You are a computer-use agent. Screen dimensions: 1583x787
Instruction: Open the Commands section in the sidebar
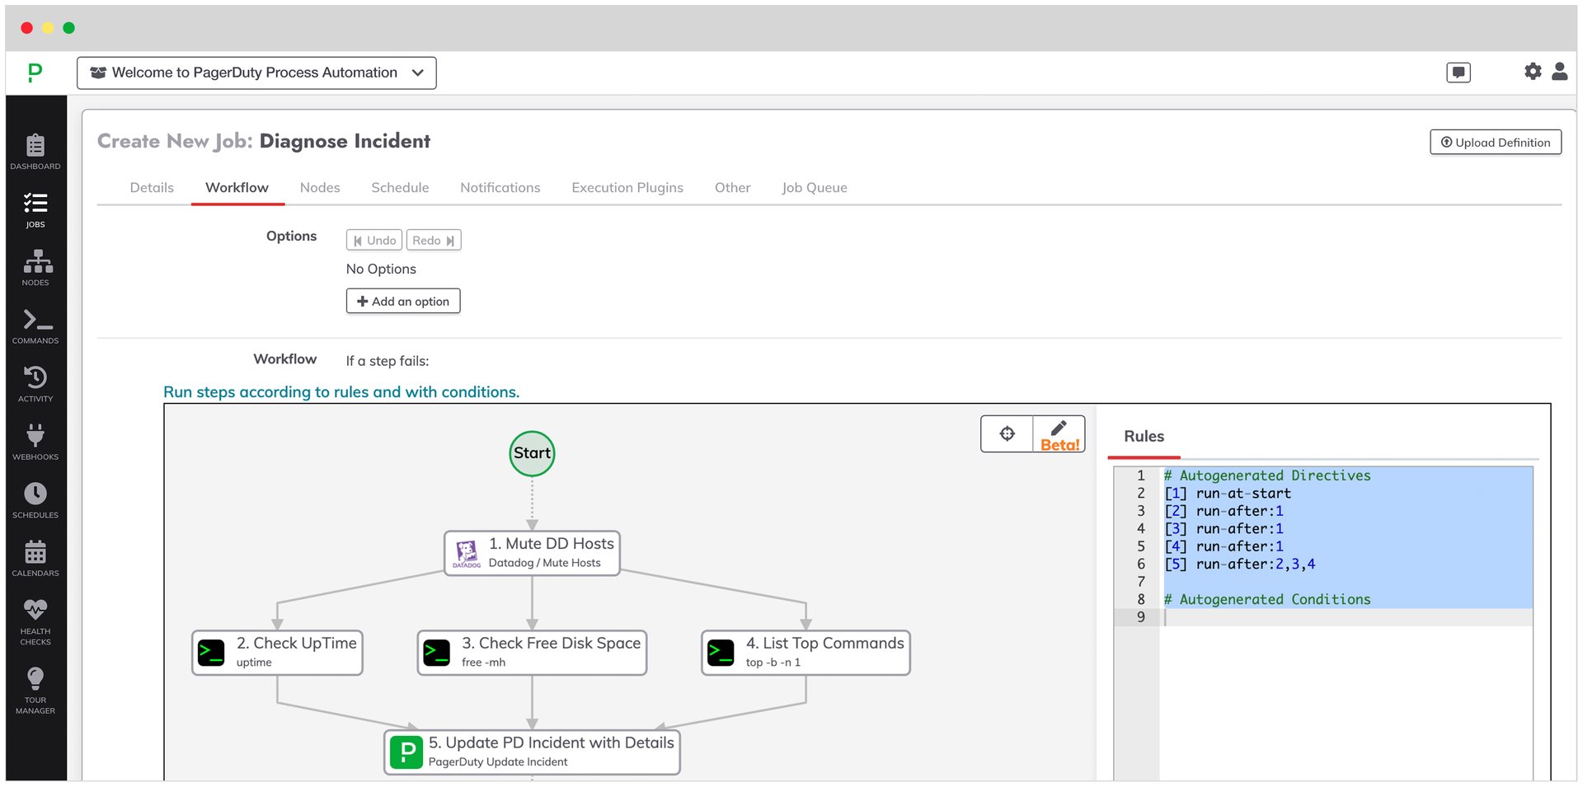click(35, 323)
